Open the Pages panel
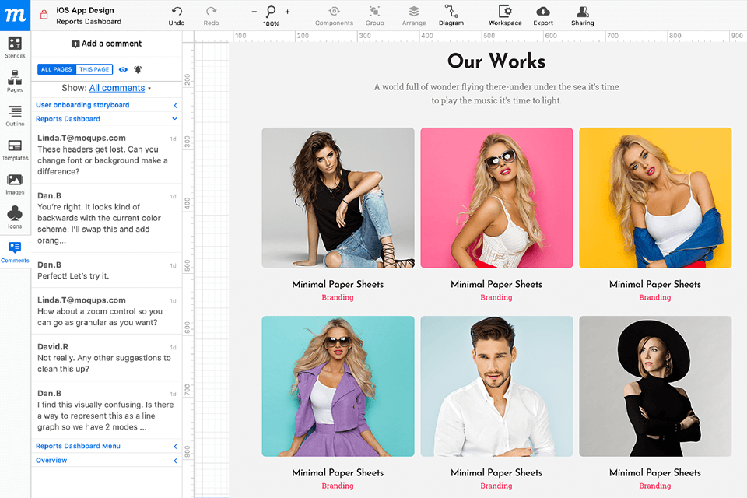The width and height of the screenshot is (747, 498). [x=15, y=82]
